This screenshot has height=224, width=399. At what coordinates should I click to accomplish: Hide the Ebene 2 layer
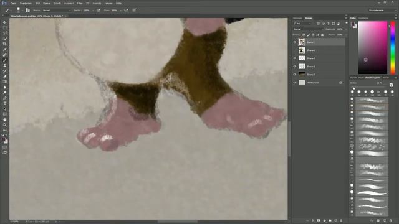coord(295,67)
